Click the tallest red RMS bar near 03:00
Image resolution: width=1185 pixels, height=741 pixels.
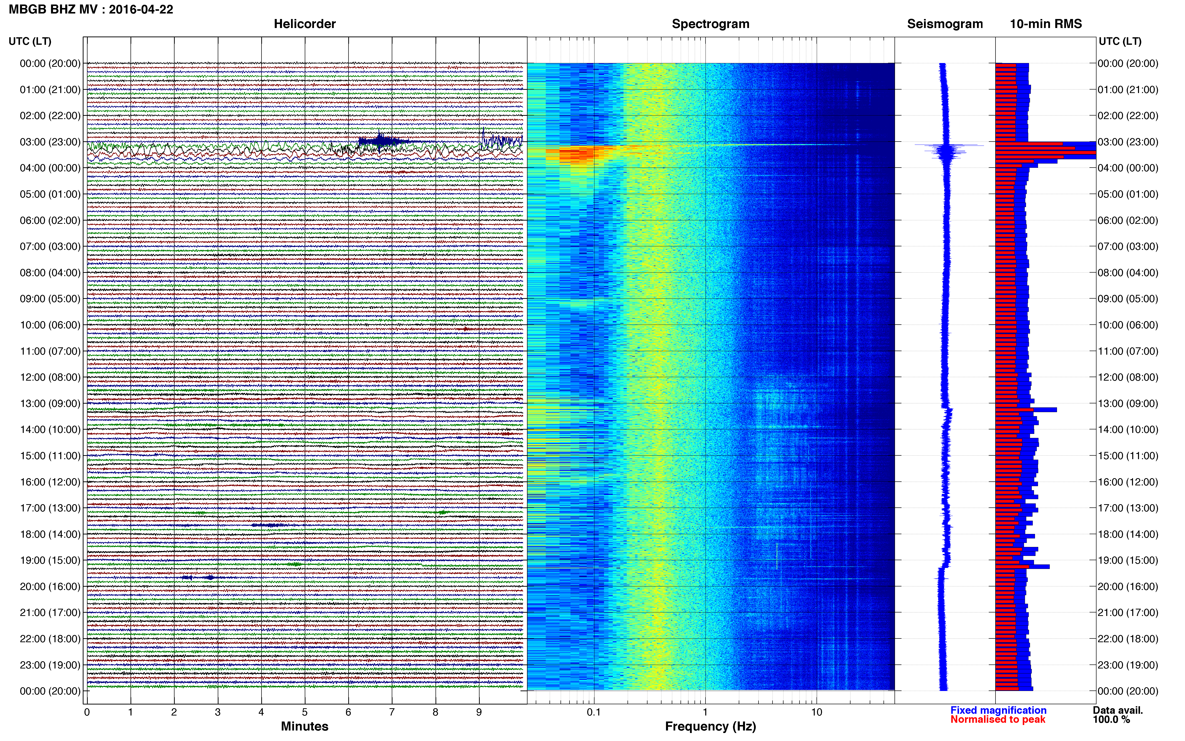coord(1045,152)
